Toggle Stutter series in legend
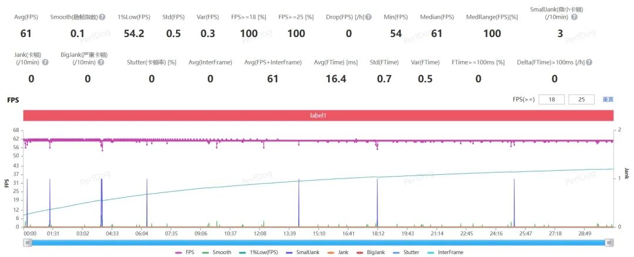This screenshot has height=257, width=634. pyautogui.click(x=406, y=252)
